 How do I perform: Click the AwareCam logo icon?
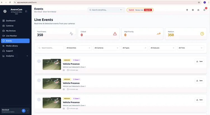[5, 11]
